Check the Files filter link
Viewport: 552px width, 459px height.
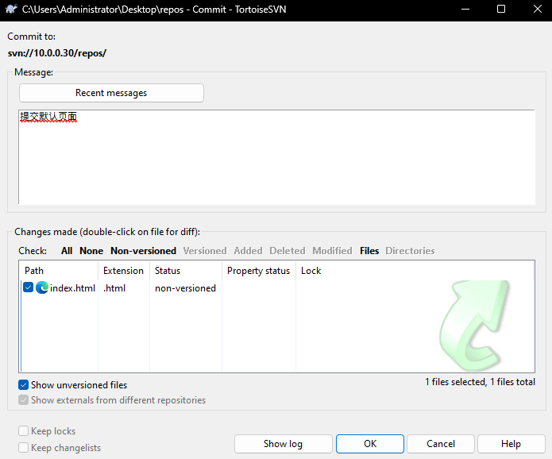click(x=369, y=251)
